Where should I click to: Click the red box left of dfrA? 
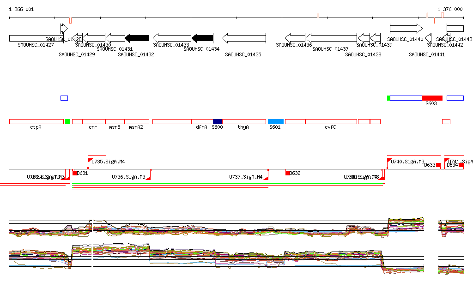tap(172, 122)
